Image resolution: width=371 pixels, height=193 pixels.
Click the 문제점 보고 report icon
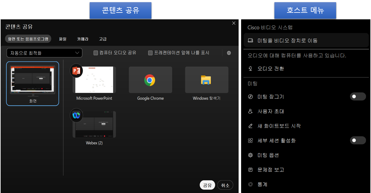[x=250, y=170]
